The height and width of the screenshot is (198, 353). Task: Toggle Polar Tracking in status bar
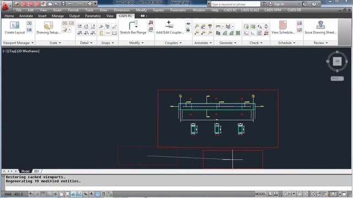click(55, 194)
